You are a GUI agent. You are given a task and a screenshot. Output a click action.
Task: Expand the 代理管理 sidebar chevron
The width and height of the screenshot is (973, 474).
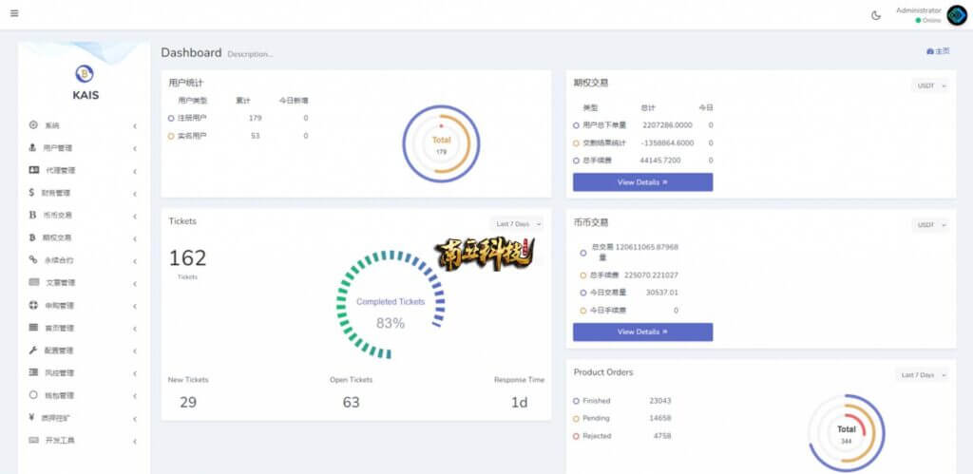tap(135, 171)
